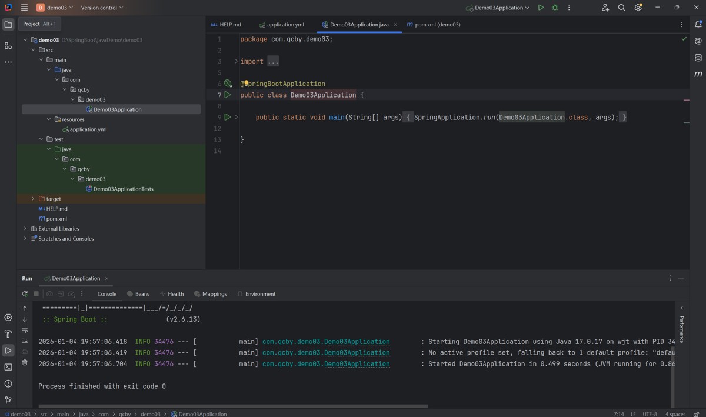Open the Notifications bell panel
Viewport: 706px width, 417px height.
click(x=698, y=25)
